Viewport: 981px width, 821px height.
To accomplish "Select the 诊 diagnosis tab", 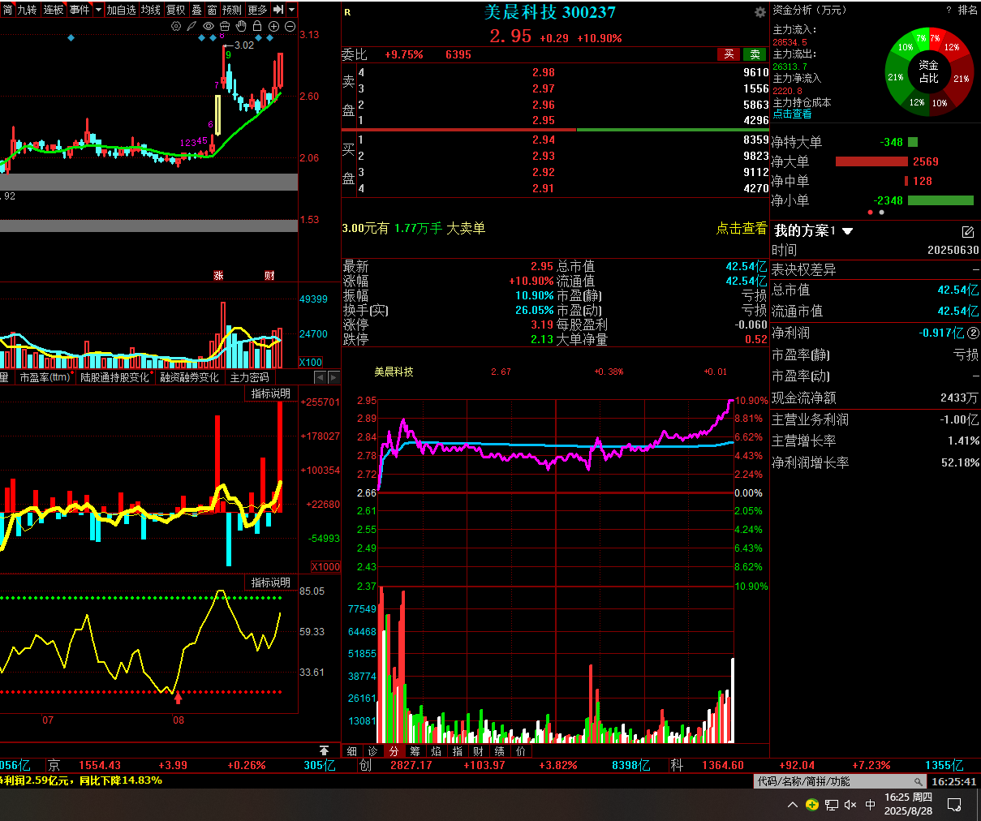I will coord(373,751).
